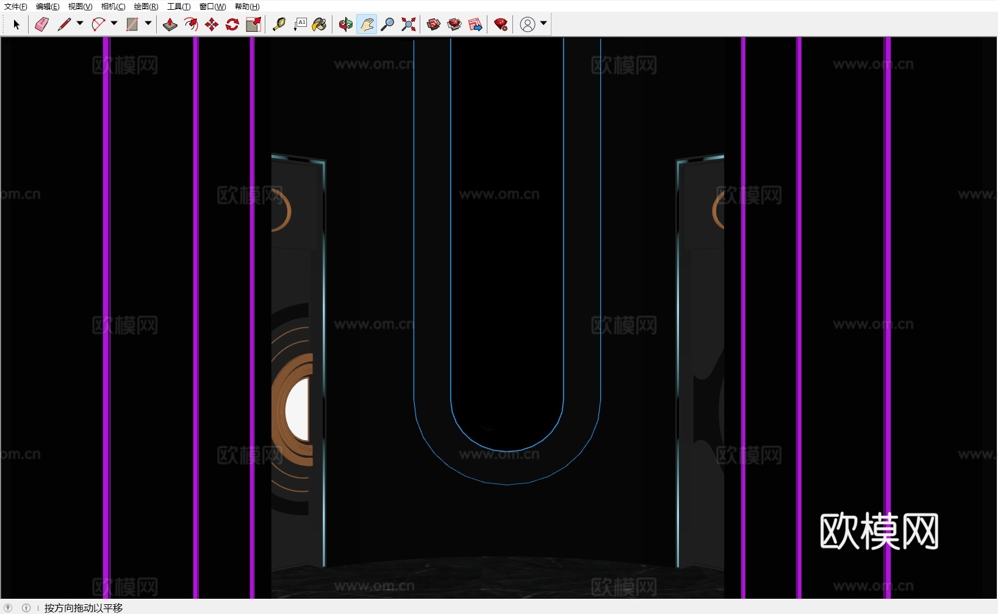
Task: Open the Extension Manager ruby icon
Action: click(501, 24)
